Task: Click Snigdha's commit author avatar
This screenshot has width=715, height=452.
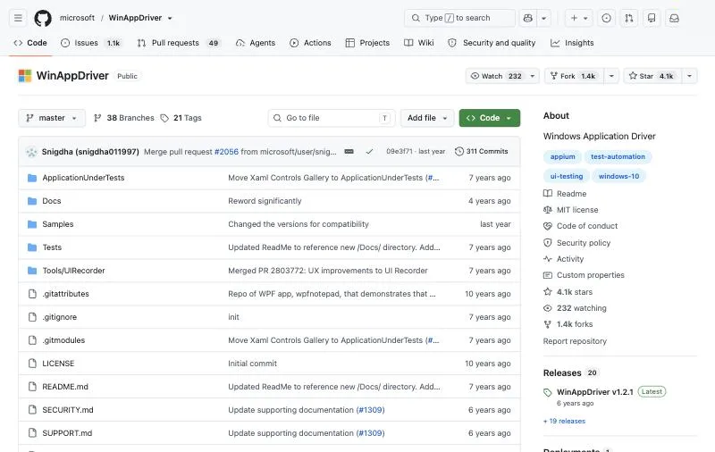Action: point(31,152)
